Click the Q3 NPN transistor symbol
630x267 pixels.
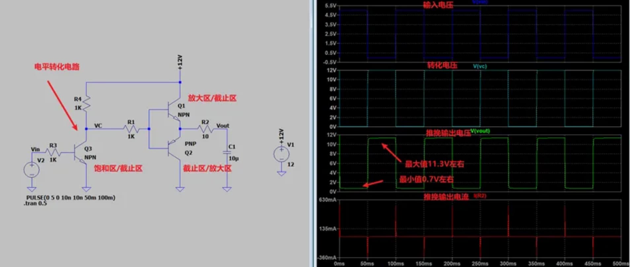coord(80,153)
